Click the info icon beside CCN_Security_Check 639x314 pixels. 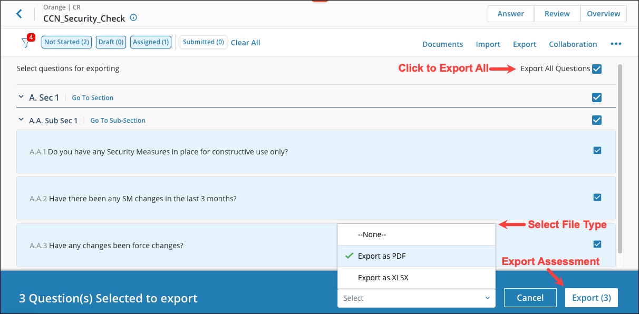click(133, 18)
